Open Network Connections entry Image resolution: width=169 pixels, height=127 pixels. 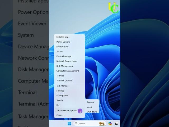click(x=67, y=61)
